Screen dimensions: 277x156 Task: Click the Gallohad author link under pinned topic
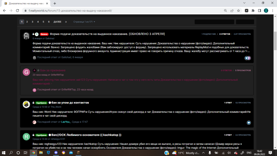[x=50, y=38]
